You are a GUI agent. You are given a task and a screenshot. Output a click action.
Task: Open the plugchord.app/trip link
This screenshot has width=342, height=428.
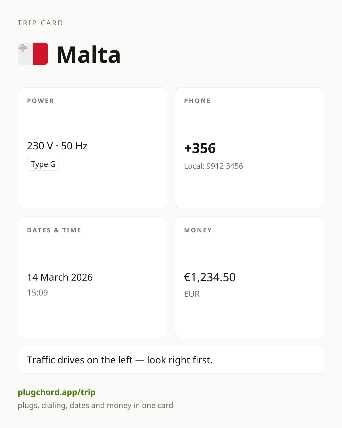(57, 392)
